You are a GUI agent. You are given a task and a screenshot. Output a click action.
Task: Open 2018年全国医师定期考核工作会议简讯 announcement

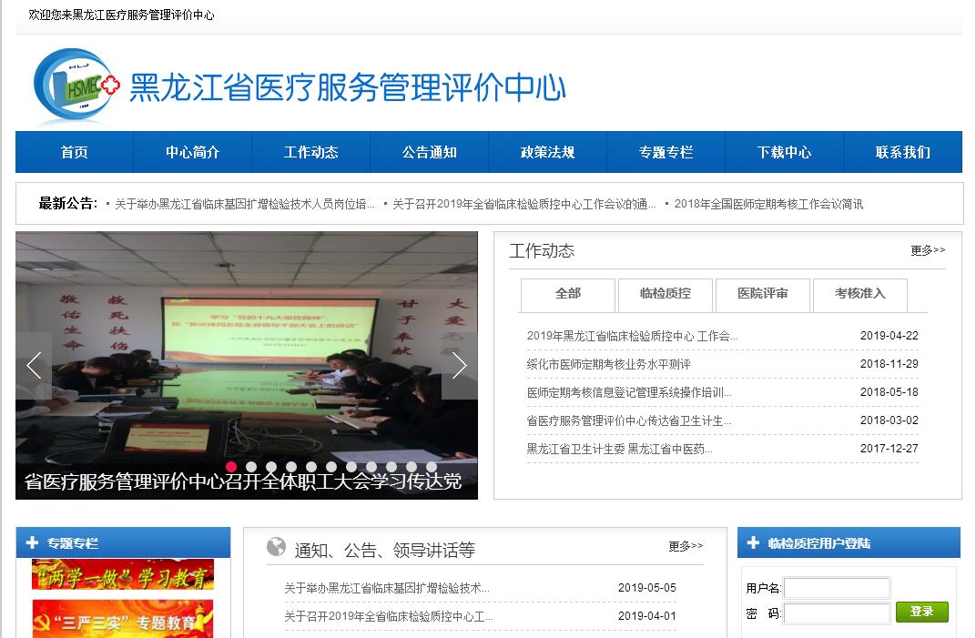[768, 204]
